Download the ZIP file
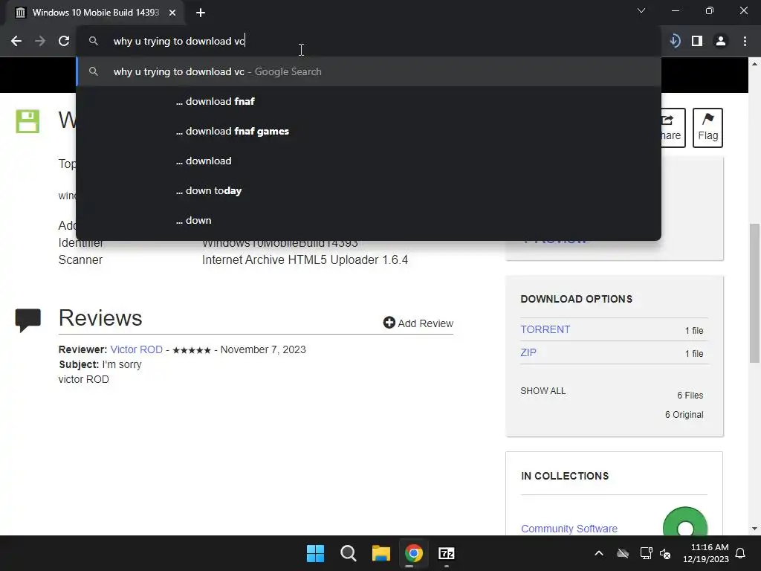 pyautogui.click(x=528, y=352)
